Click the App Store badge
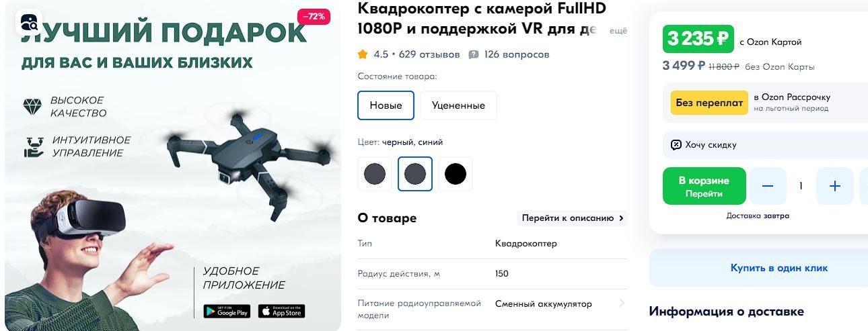868x331 pixels. pyautogui.click(x=281, y=311)
